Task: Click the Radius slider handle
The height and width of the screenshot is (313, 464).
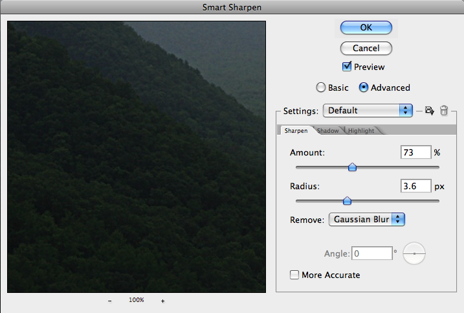Action: [347, 201]
